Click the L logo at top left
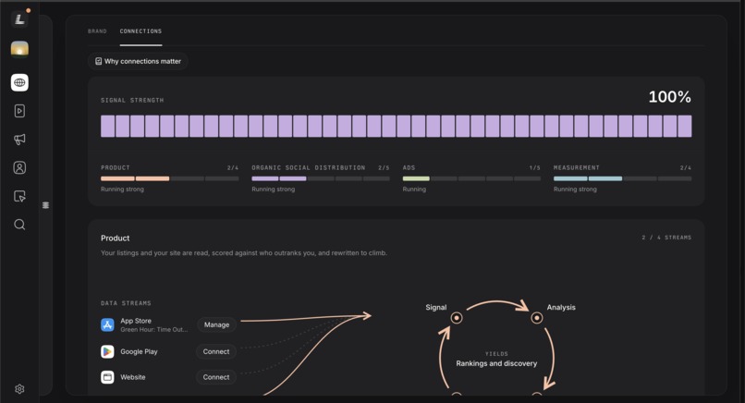Screen dimensions: 745x403 click(x=19, y=19)
